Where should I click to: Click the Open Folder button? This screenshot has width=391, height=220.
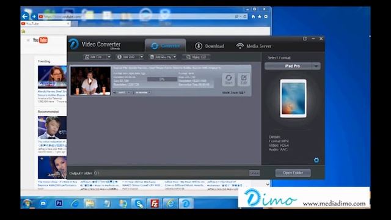click(293, 172)
